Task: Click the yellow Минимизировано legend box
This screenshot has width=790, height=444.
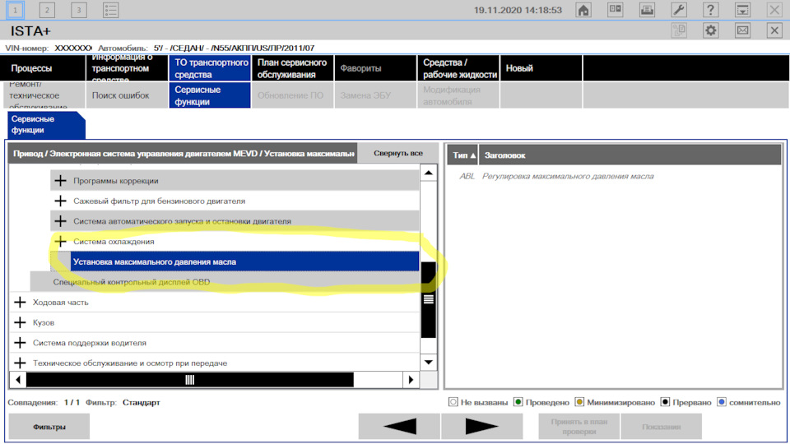Action: point(579,402)
